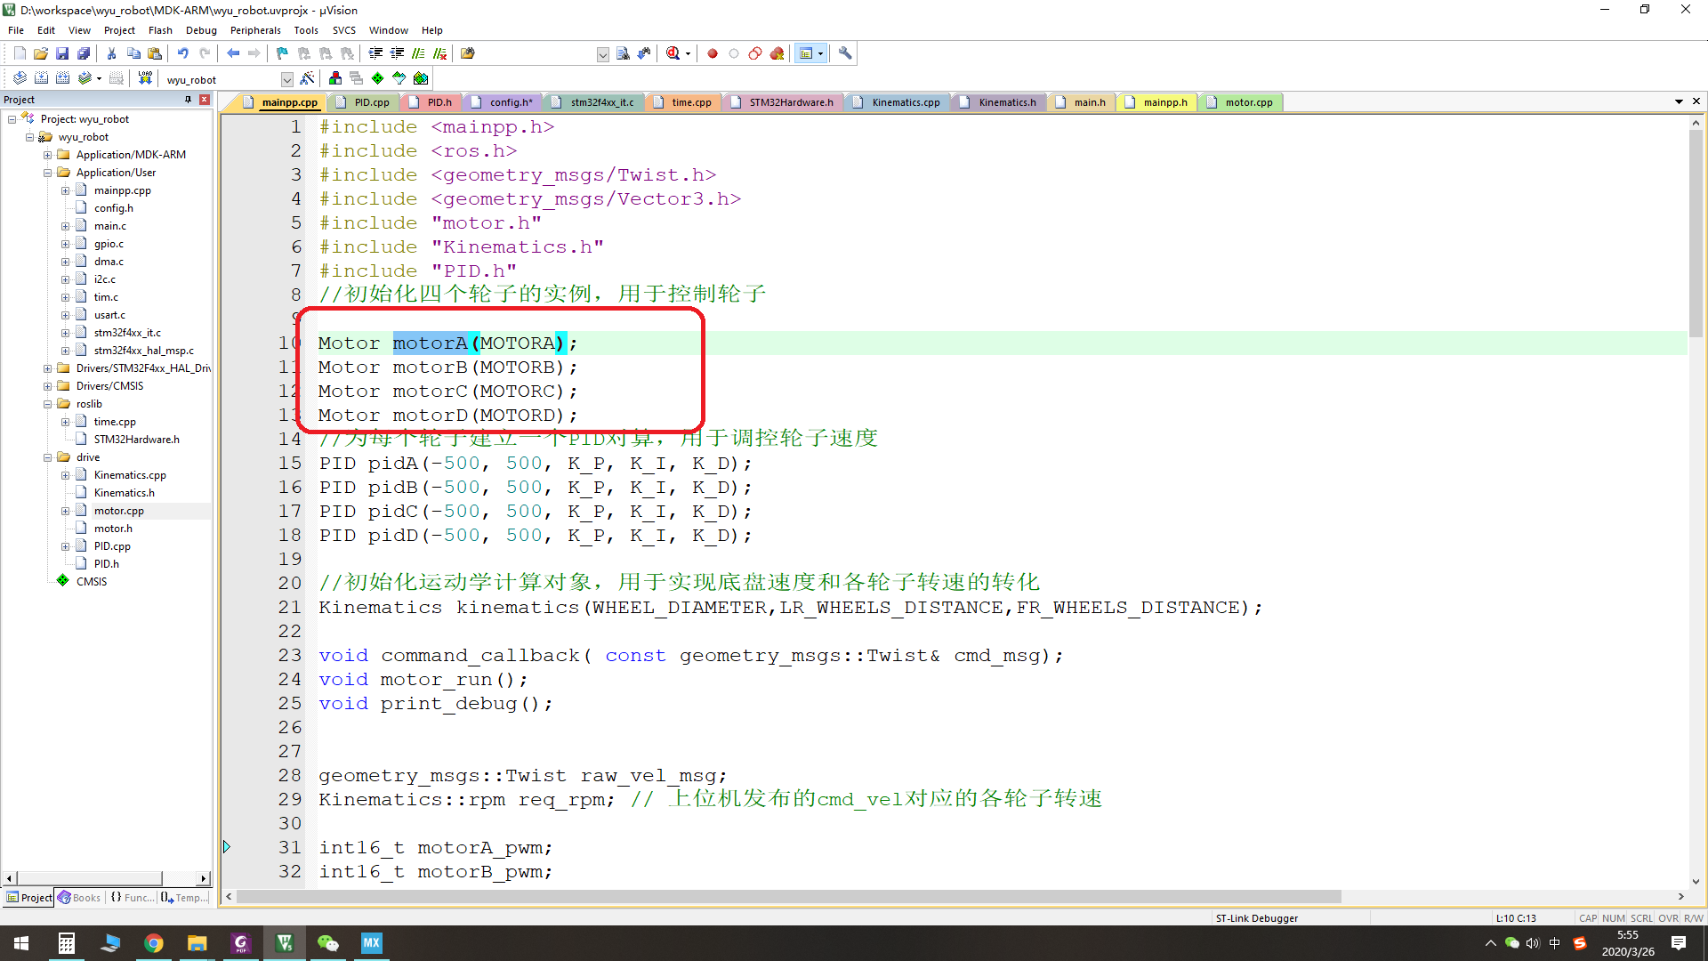Translate the current file
Image resolution: width=1708 pixels, height=961 pixels.
click(x=20, y=78)
